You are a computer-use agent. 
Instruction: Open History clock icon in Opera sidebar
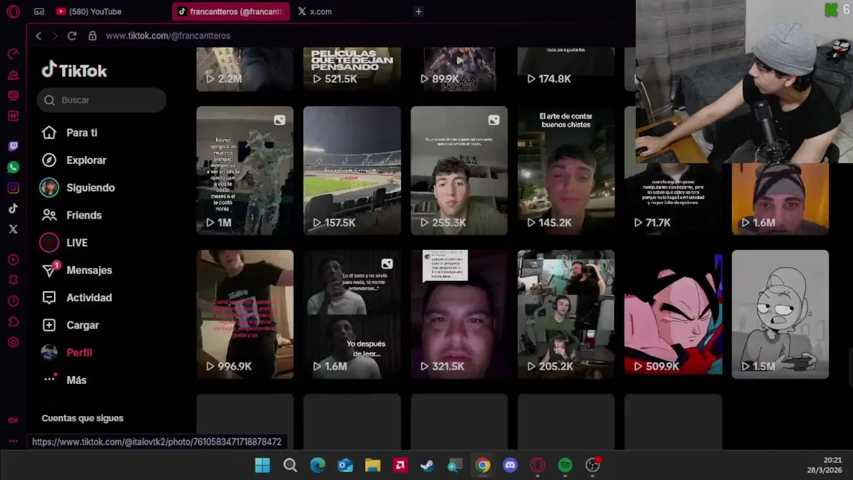pyautogui.click(x=13, y=301)
